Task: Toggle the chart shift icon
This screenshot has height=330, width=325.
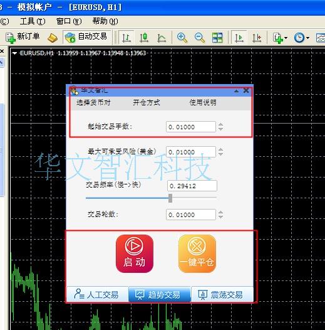Action: click(x=257, y=38)
